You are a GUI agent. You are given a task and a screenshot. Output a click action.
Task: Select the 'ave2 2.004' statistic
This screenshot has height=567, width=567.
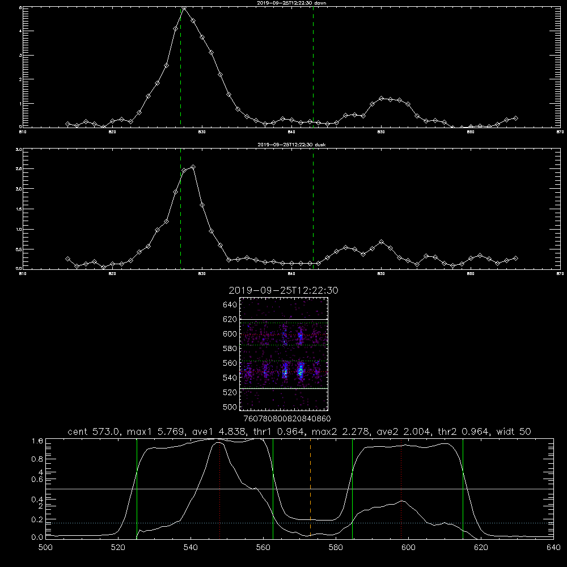point(403,431)
